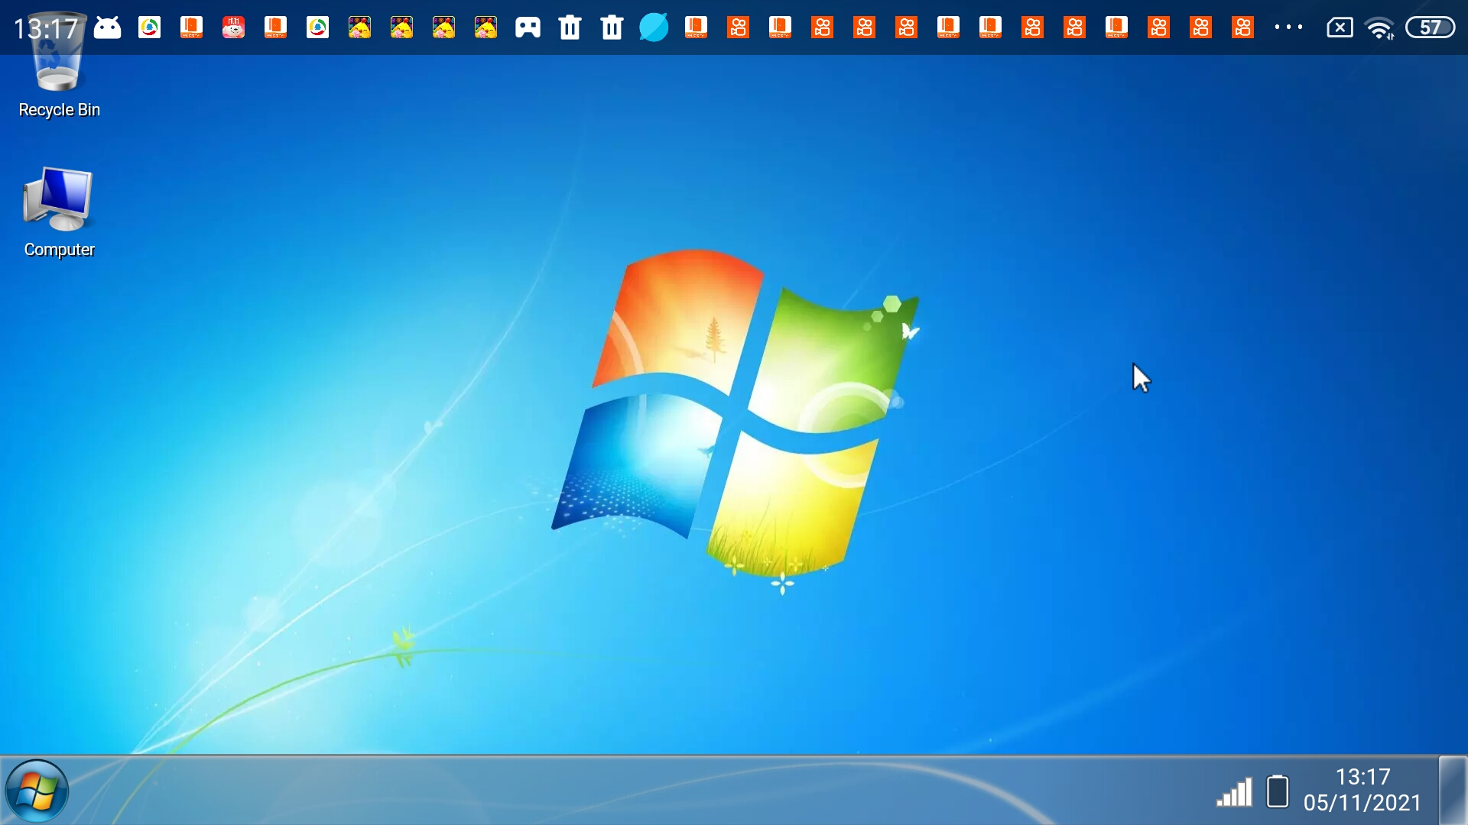The image size is (1468, 825).
Task: Tap the crossed-box status icon
Action: 1340,28
